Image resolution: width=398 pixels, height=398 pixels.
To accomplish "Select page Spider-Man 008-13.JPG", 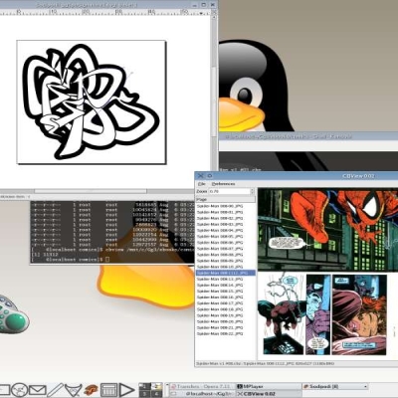I will click(226, 279).
